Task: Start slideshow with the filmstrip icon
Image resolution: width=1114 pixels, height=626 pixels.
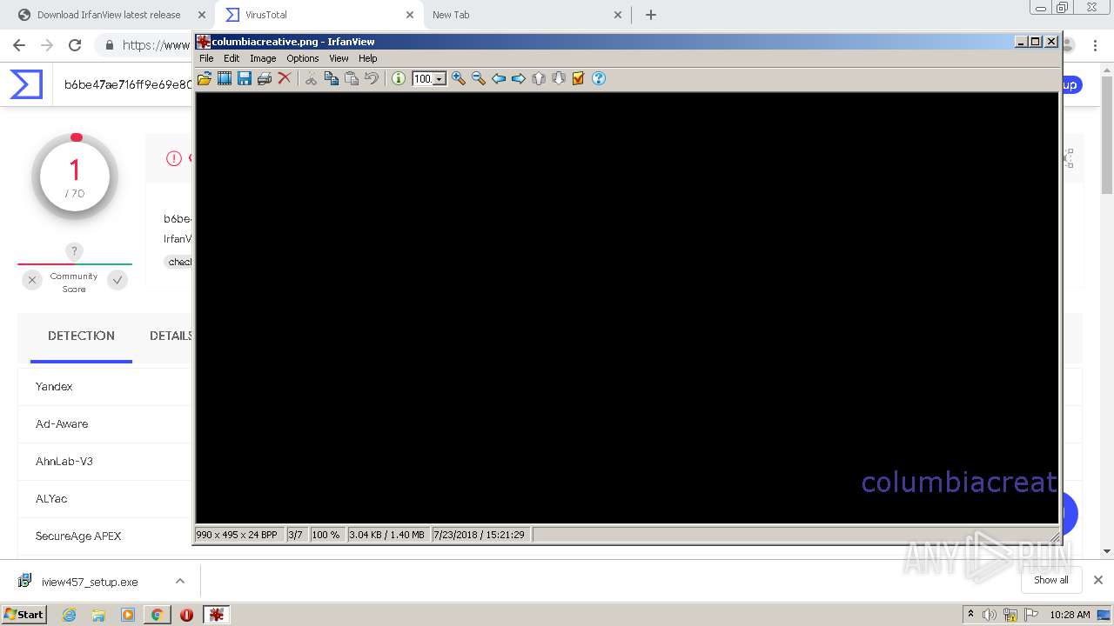Action: 225,78
